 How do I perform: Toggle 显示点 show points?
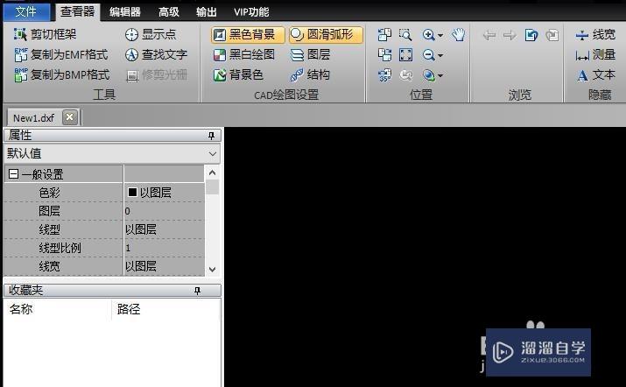[150, 34]
